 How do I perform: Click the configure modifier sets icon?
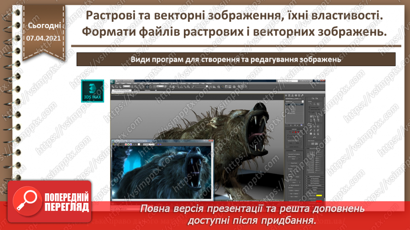point(301,125)
